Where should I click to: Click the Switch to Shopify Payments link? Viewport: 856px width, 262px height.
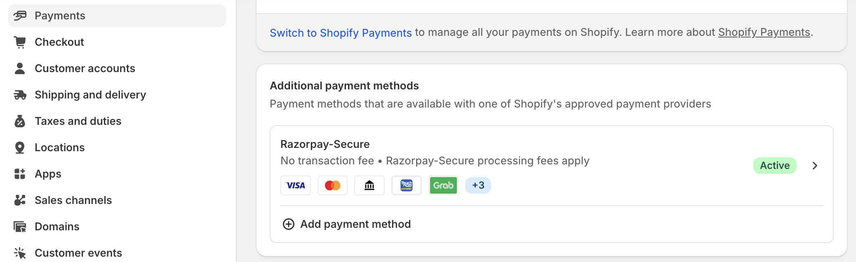pos(341,33)
